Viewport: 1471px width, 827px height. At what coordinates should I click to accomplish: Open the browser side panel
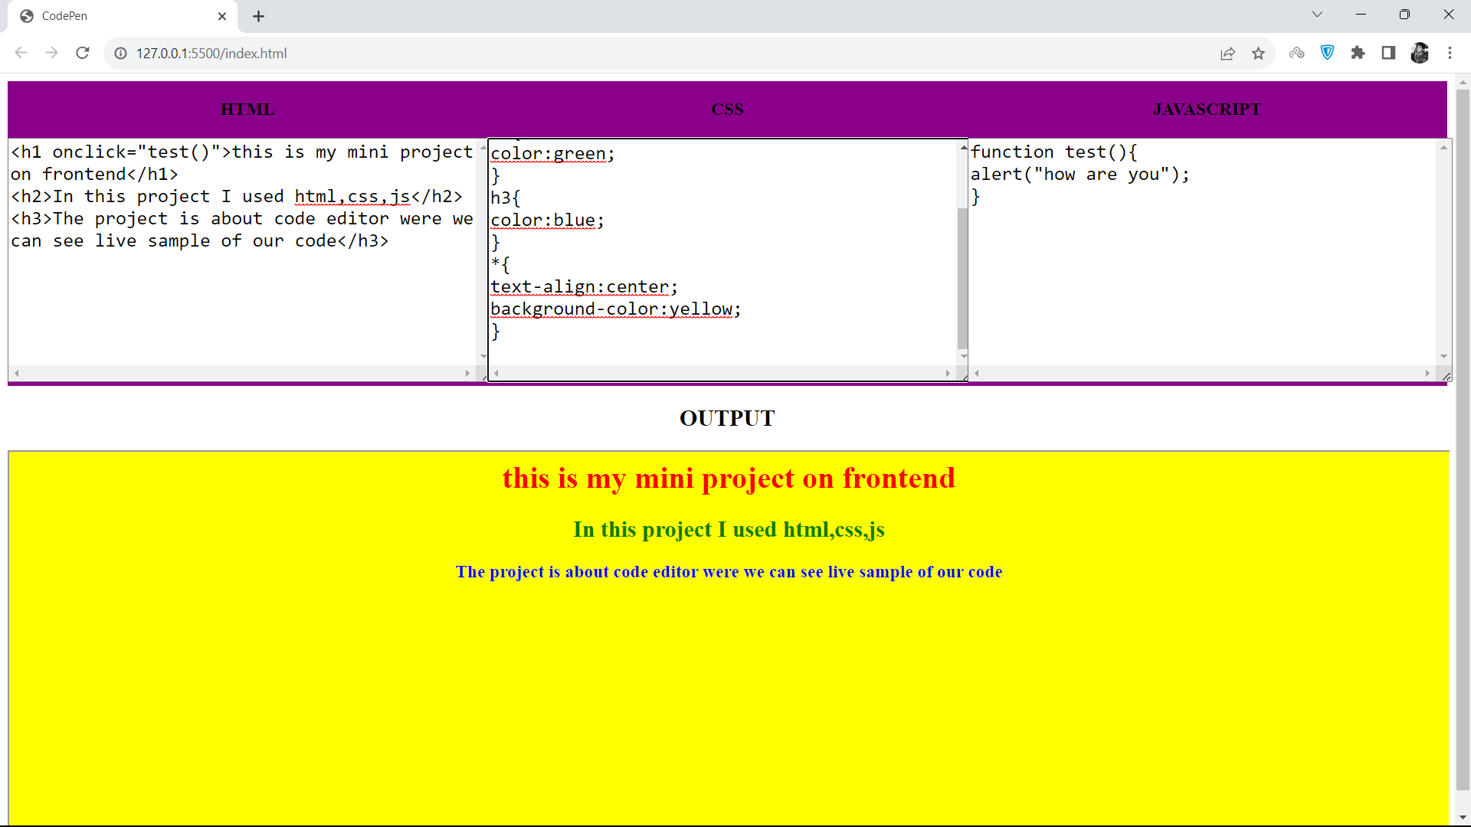coord(1388,53)
